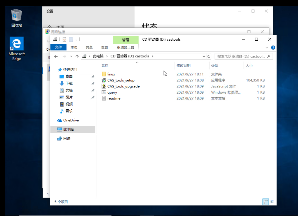Go back with the left arrow button
The height and width of the screenshot is (216, 298).
tap(56, 56)
